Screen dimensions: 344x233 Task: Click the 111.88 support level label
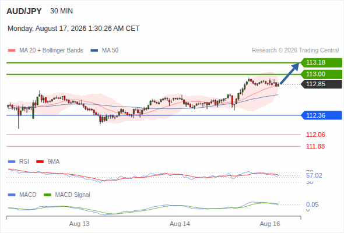click(x=315, y=146)
